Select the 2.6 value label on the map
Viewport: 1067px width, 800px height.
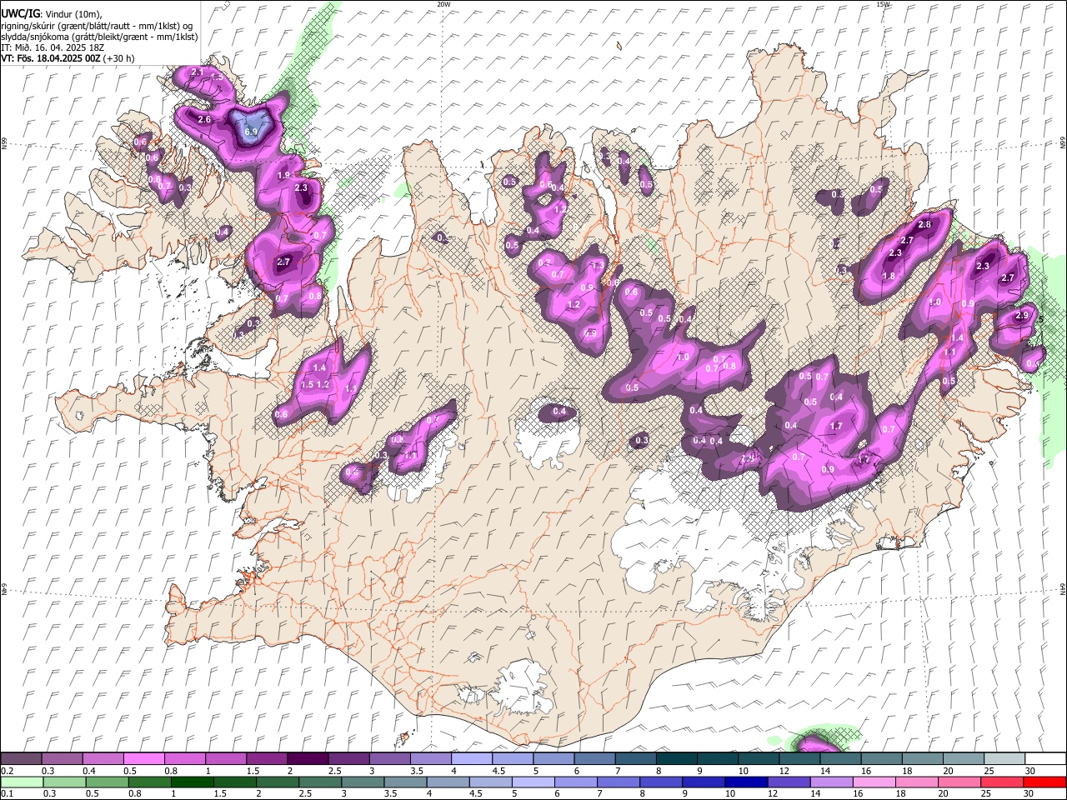coord(204,120)
